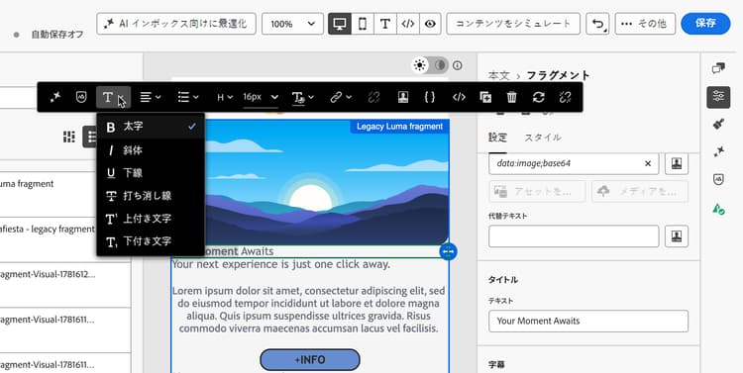This screenshot has width=743, height=373.
Task: Select 上付き文字 superscript option
Action: 151,219
